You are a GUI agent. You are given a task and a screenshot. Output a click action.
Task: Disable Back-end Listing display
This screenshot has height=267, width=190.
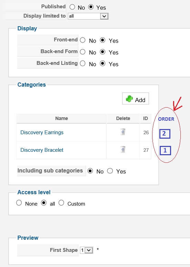83,63
